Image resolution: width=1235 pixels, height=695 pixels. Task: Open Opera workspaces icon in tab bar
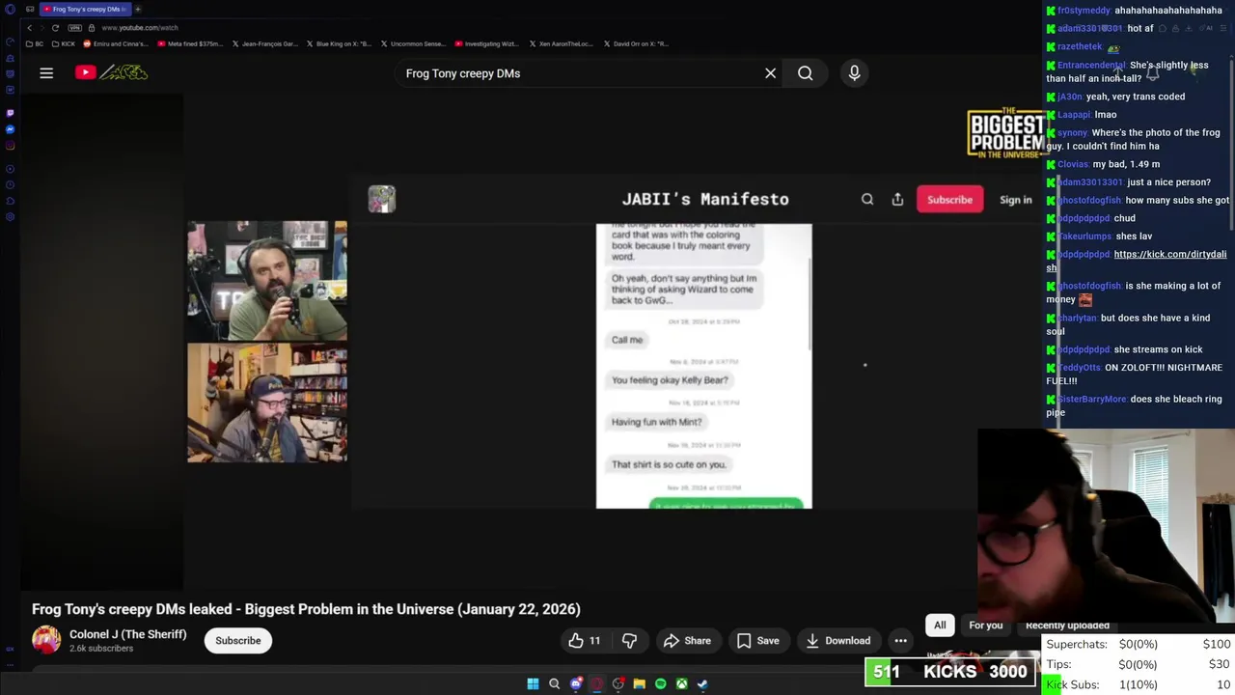point(30,9)
